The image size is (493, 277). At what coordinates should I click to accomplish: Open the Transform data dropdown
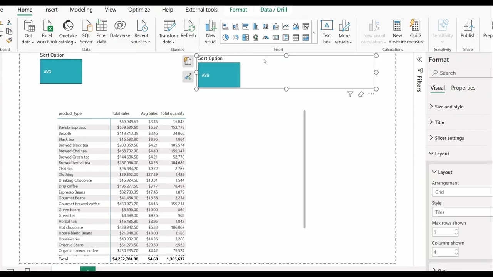click(169, 32)
